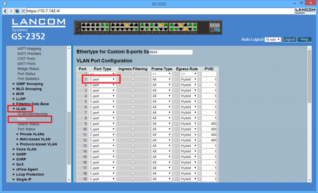Viewport: 318px width, 193px height.
Task: Open the Help page
Action: (304, 39)
